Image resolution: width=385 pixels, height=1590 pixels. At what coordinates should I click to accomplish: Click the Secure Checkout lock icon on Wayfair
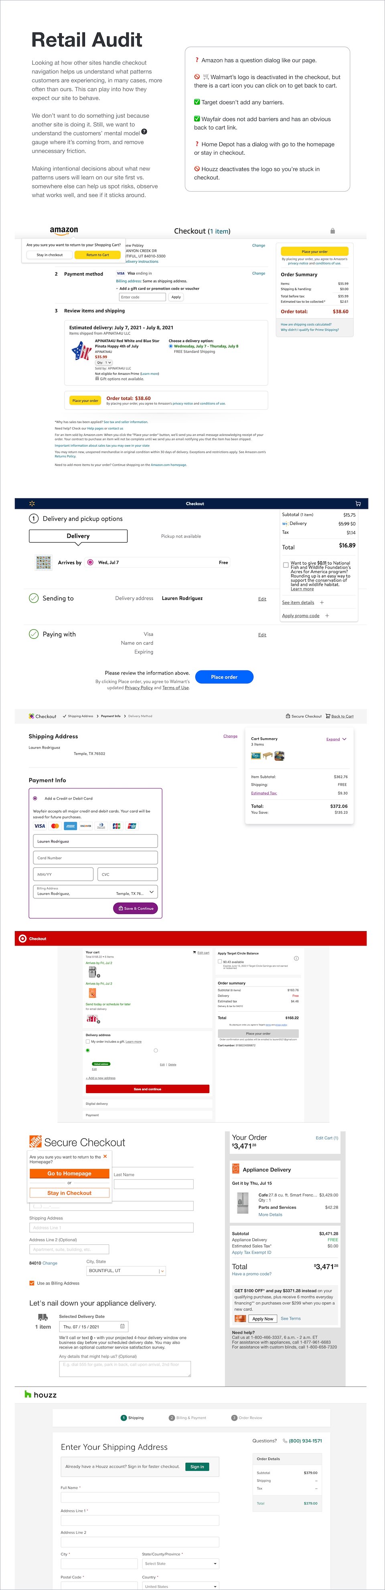pyautogui.click(x=288, y=716)
